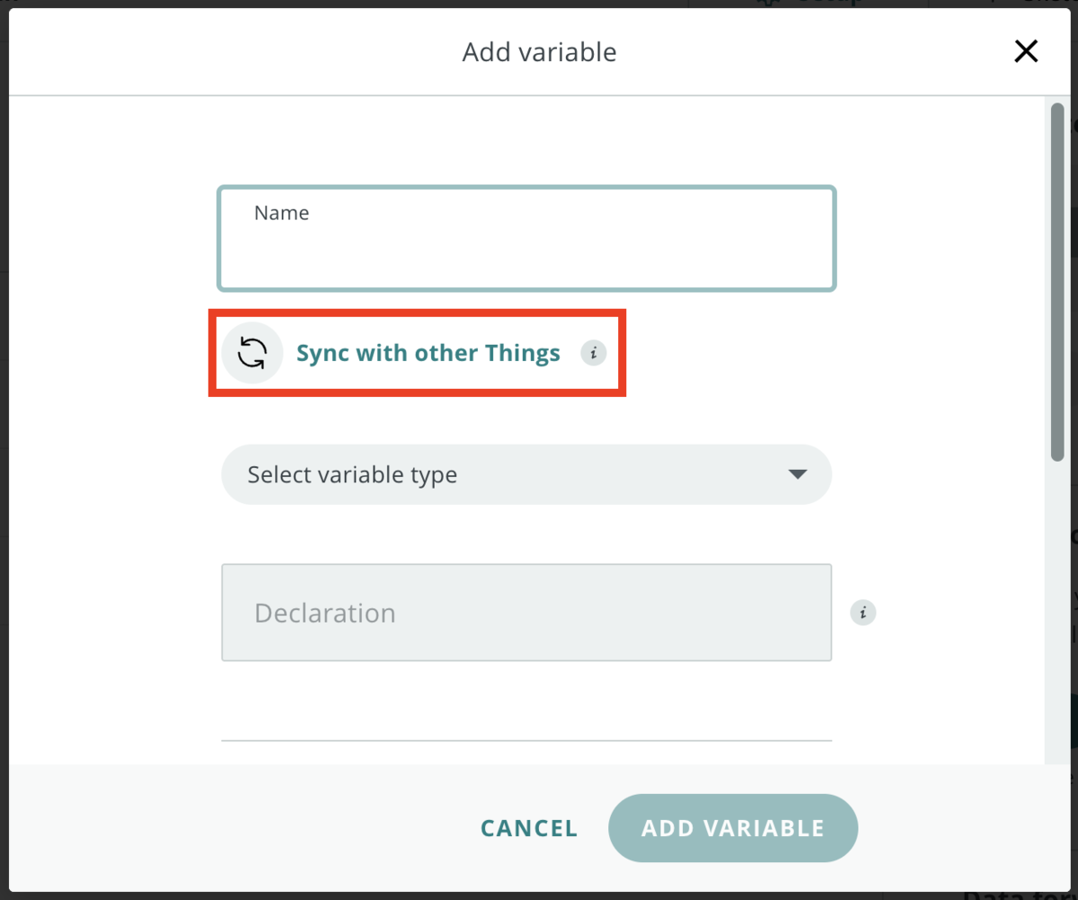The image size is (1078, 900).
Task: Click the Name label inside the text box
Action: click(281, 213)
